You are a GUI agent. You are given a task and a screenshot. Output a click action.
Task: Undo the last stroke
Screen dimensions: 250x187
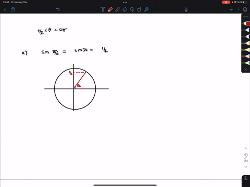(58, 9)
